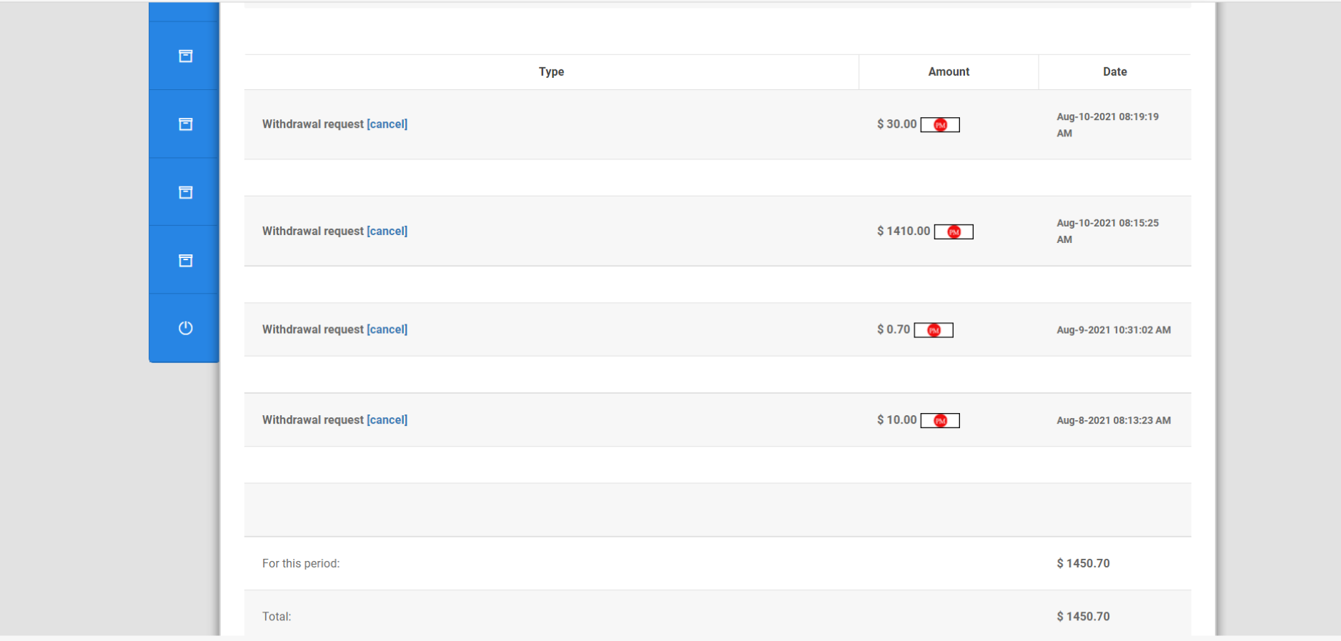
Task: Cancel the Aug-8-2021 withdrawal request
Action: 387,420
